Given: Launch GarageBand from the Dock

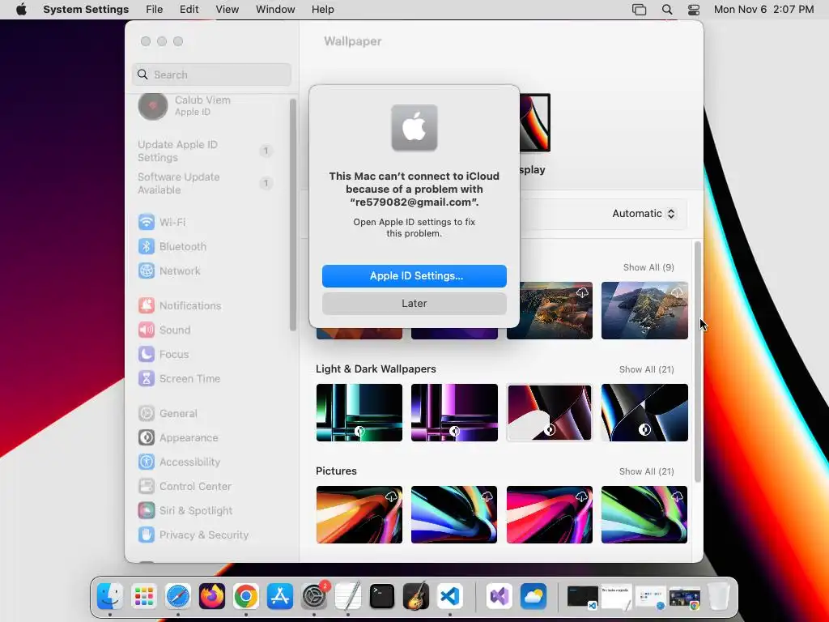Looking at the screenshot, I should [x=415, y=597].
